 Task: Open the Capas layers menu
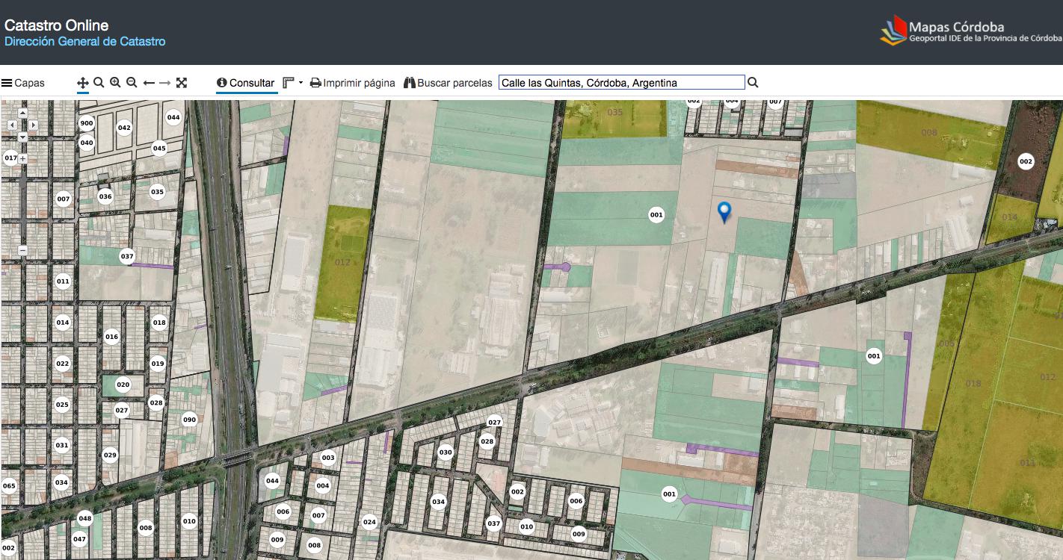click(23, 83)
